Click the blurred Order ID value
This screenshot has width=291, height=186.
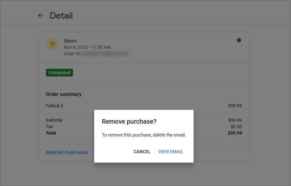[x=105, y=54]
